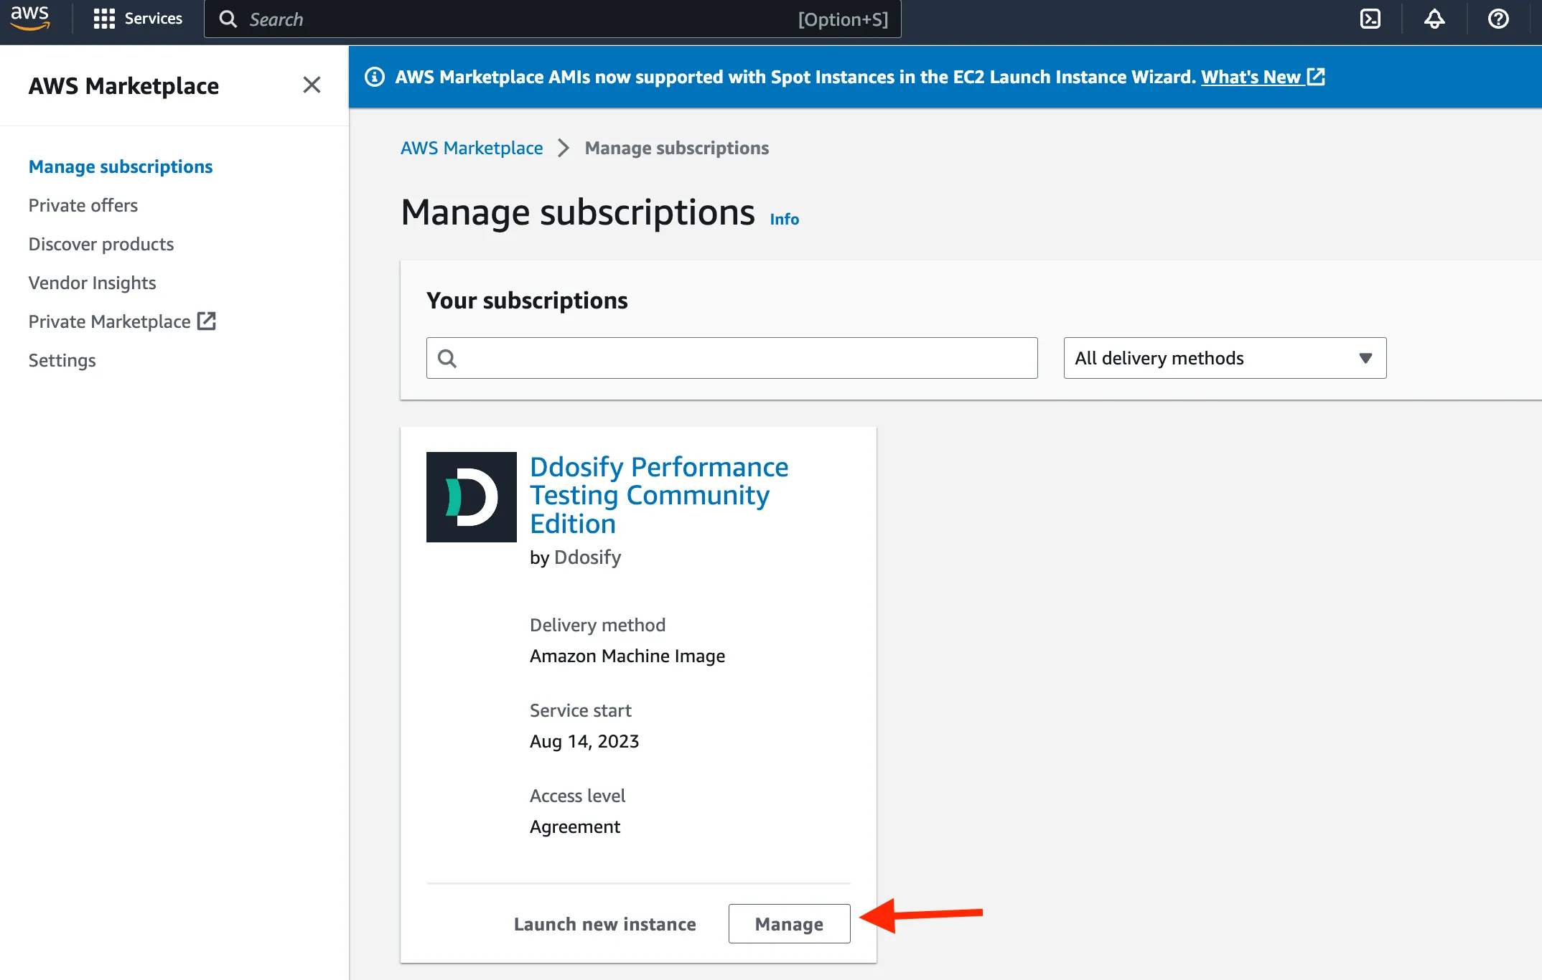Screen dimensions: 1542x980
Task: Open the Services grid menu
Action: (x=138, y=19)
